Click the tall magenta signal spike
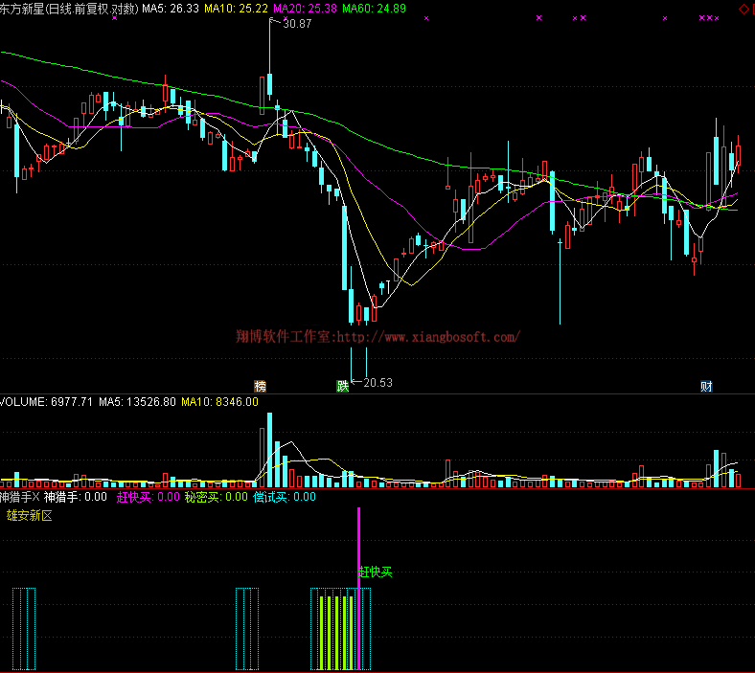Screen dimensions: 755x673 point(359,574)
